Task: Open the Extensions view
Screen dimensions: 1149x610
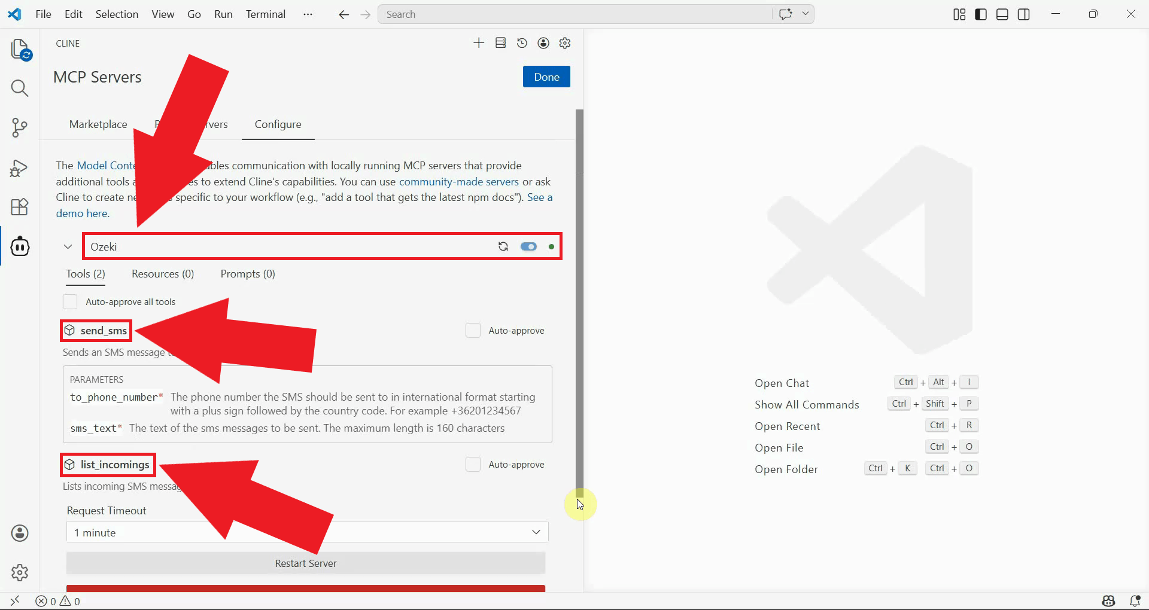Action: [x=20, y=207]
